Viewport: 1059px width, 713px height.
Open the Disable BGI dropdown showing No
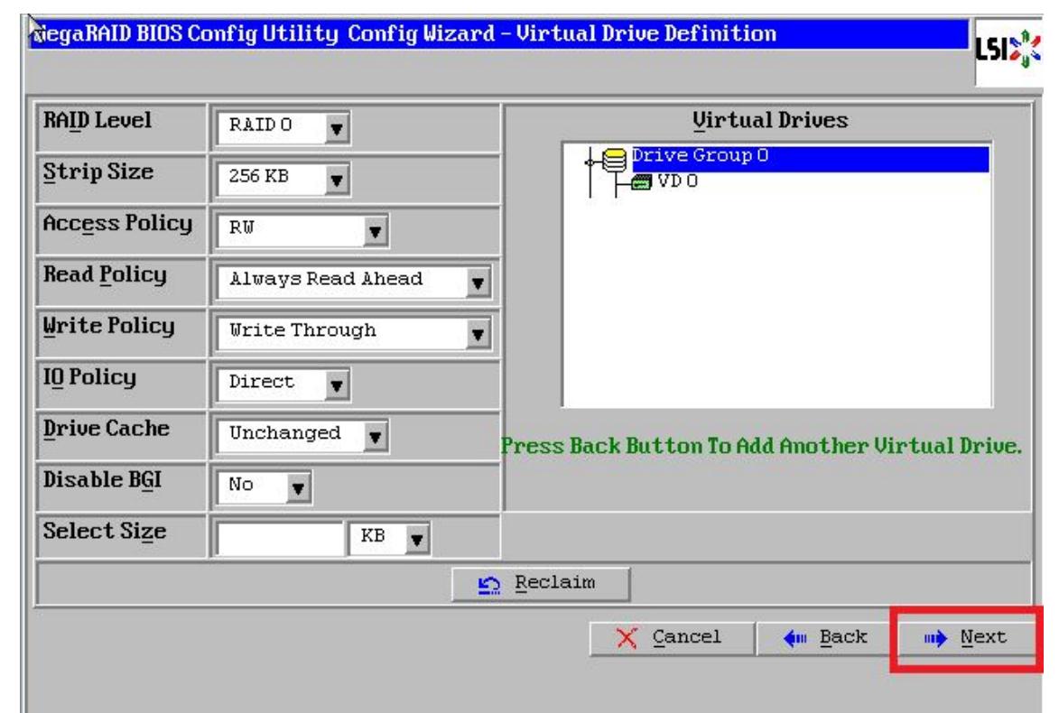pos(265,486)
